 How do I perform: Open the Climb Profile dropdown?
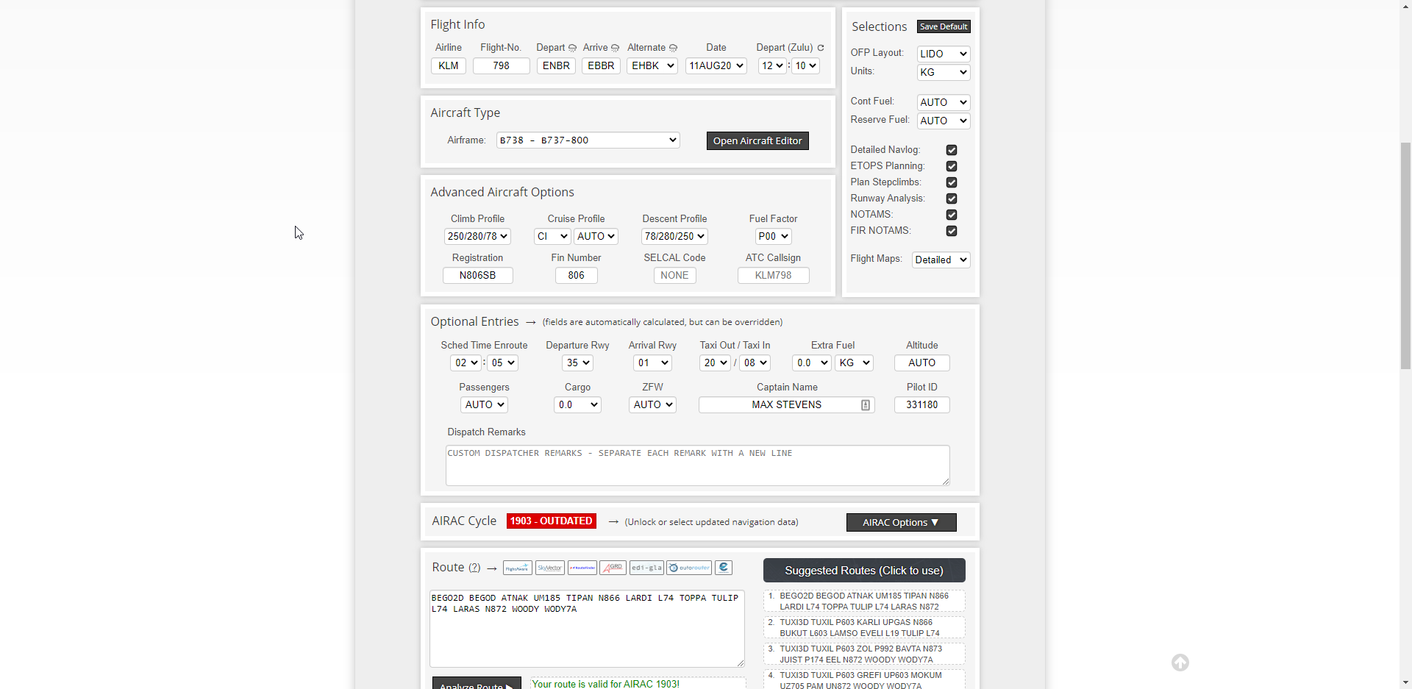(477, 236)
